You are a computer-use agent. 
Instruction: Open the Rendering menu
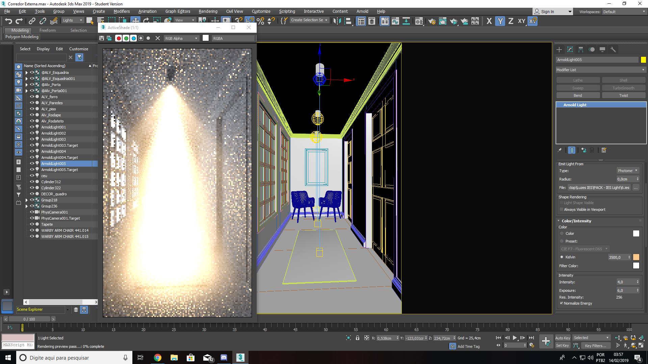pyautogui.click(x=208, y=11)
